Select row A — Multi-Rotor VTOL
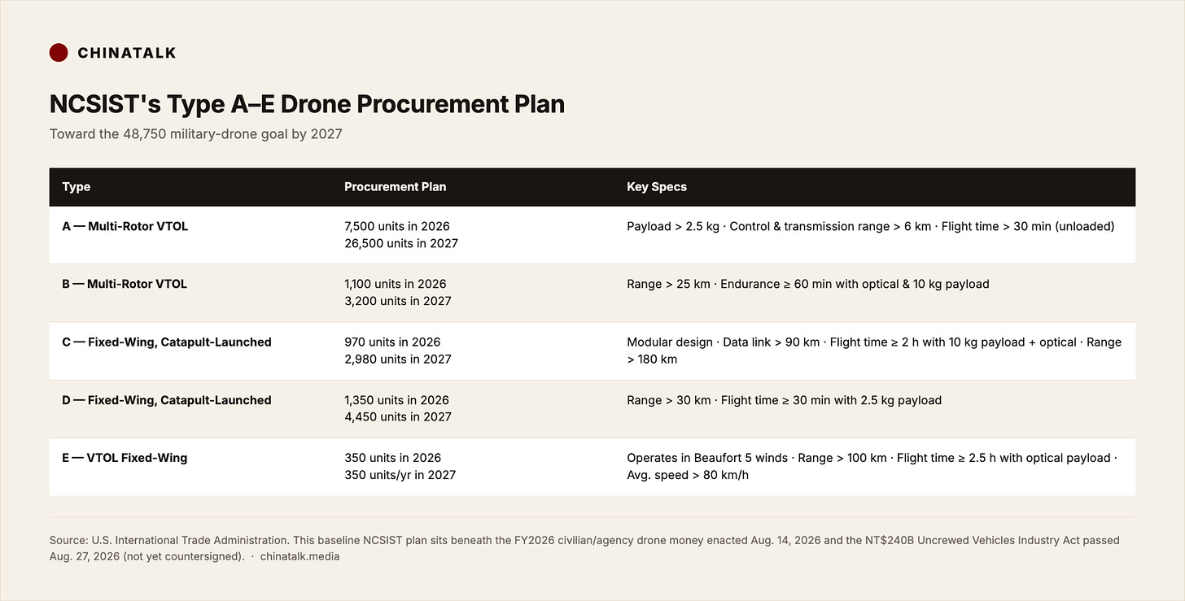The width and height of the screenshot is (1185, 601). [x=592, y=235]
